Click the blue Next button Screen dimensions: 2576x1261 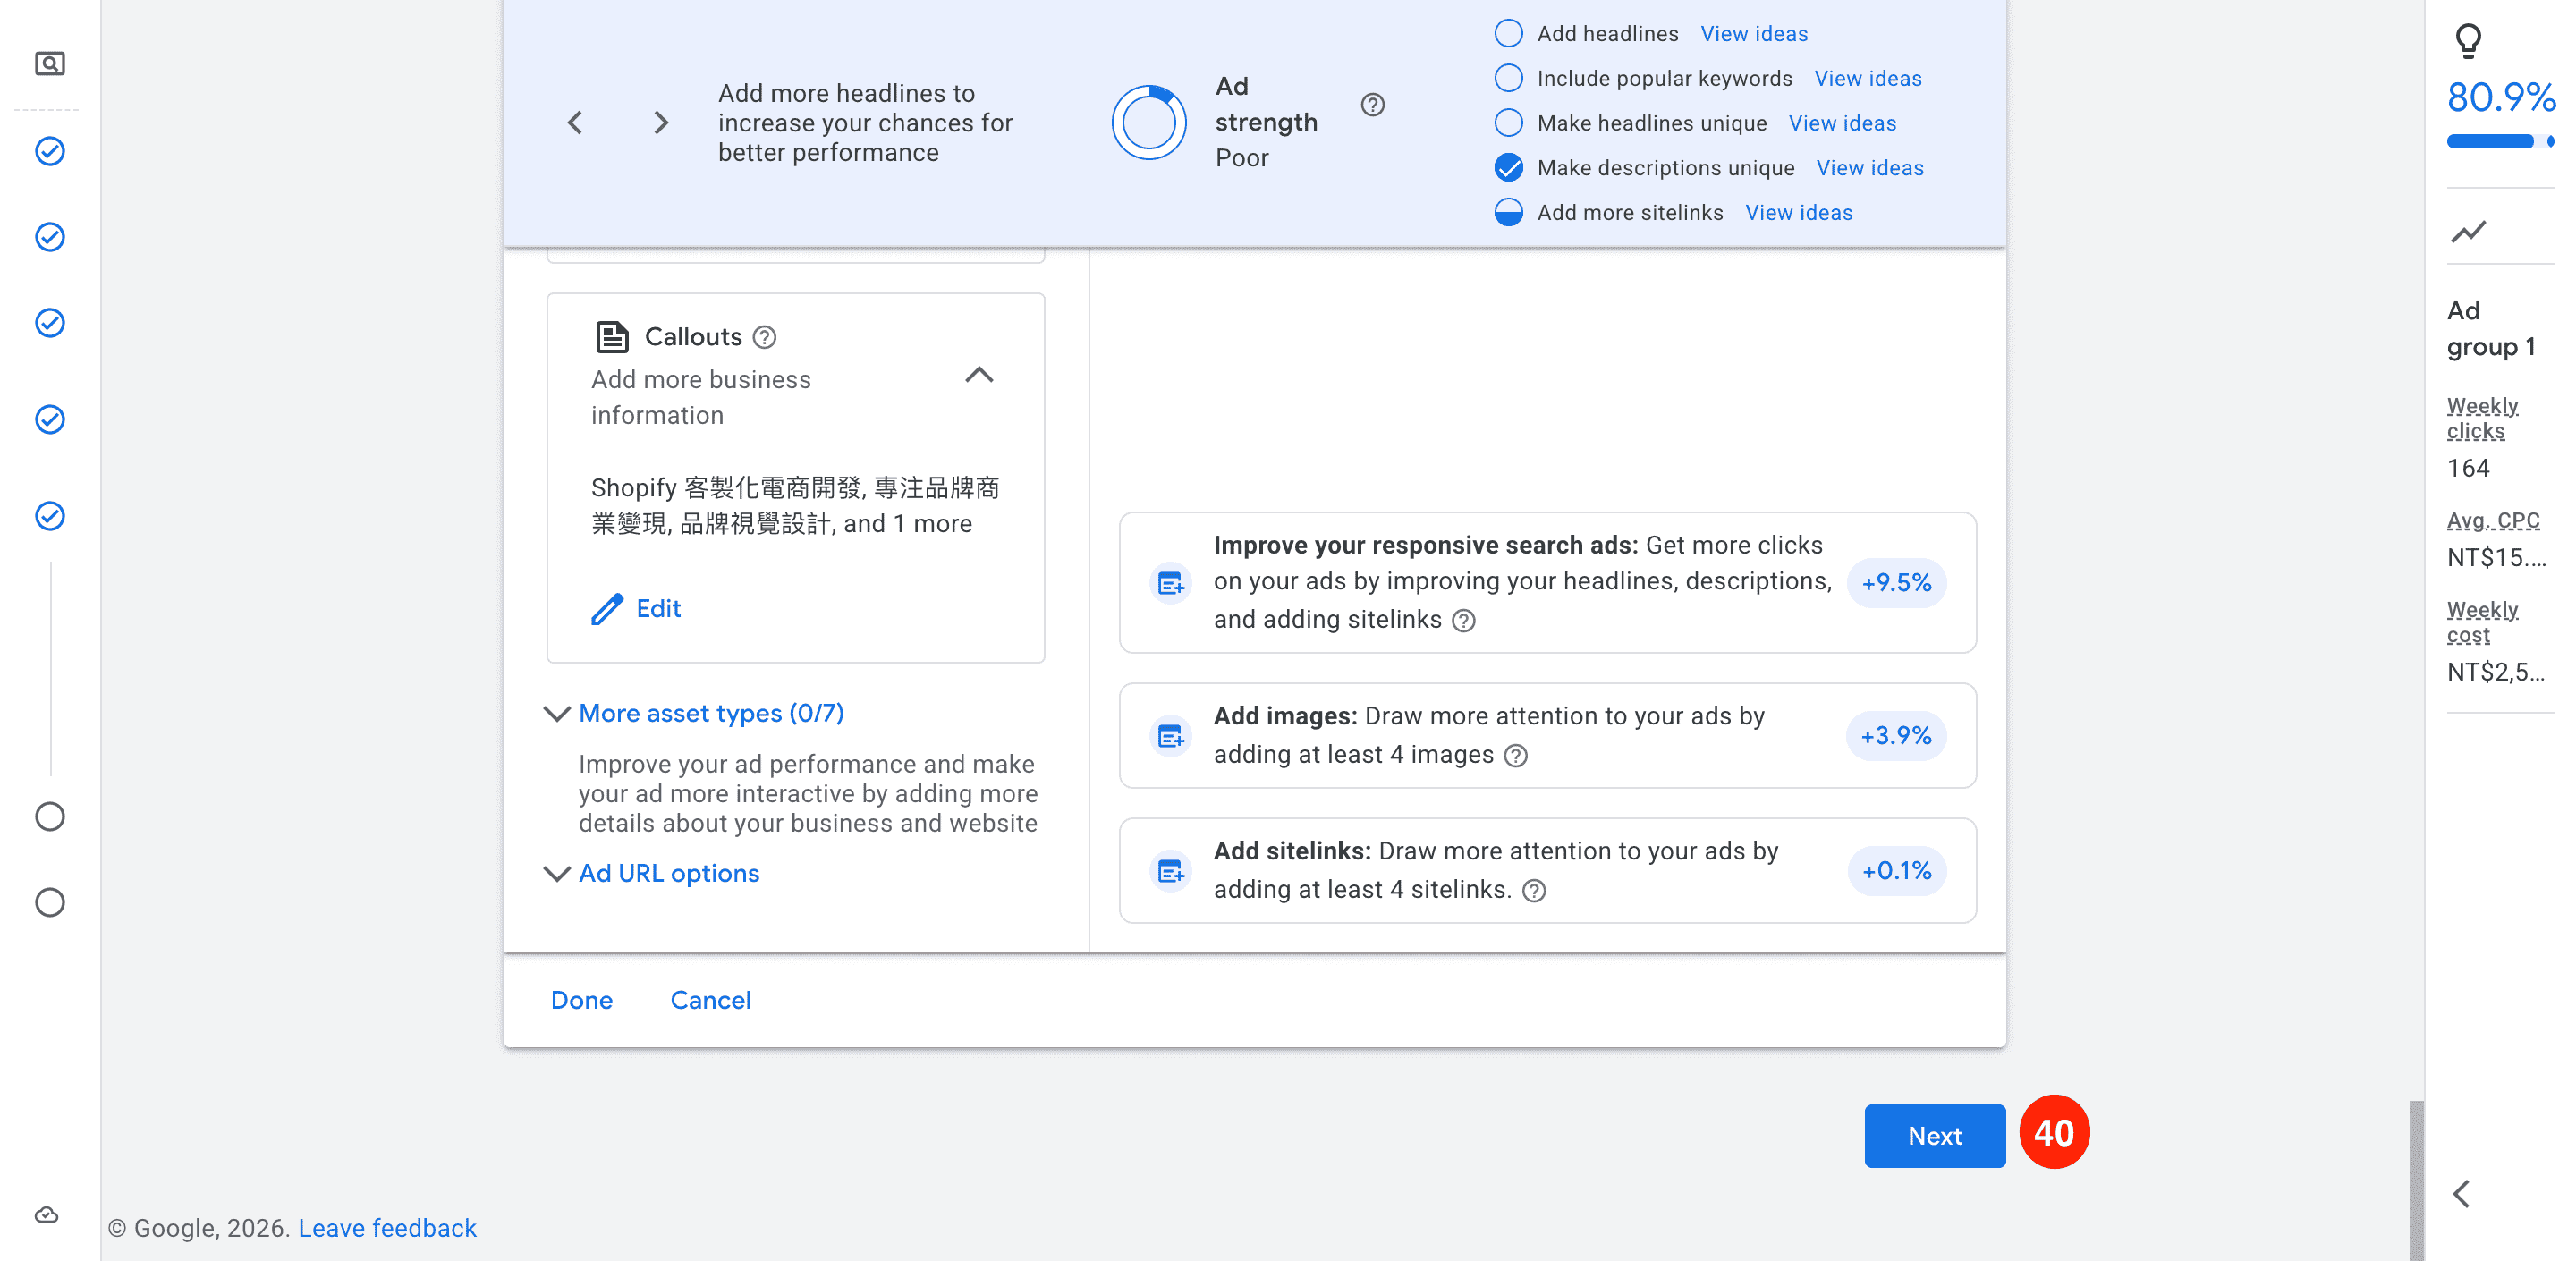click(x=1935, y=1137)
